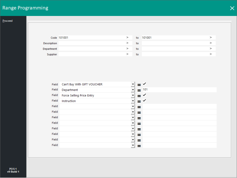The image size is (237, 178).
Task: Click the Department 'to' range lookup arrow
Action: coord(211,49)
